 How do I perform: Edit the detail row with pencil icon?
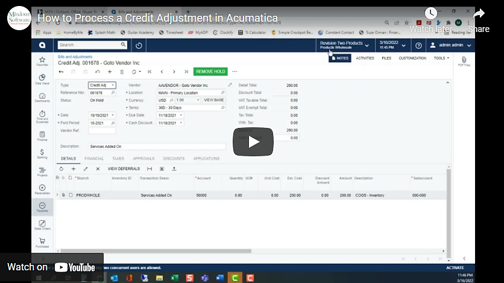click(86, 169)
